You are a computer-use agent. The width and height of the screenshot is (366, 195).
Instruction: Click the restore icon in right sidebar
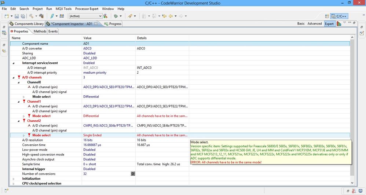(x=362, y=27)
